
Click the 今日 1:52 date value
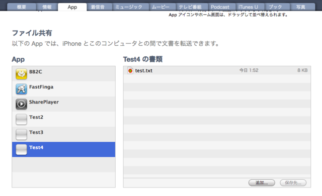click(249, 70)
